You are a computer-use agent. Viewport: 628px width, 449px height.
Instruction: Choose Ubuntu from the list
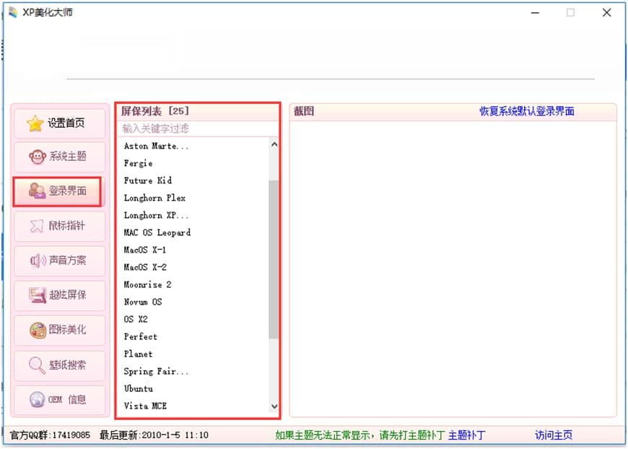(x=138, y=388)
